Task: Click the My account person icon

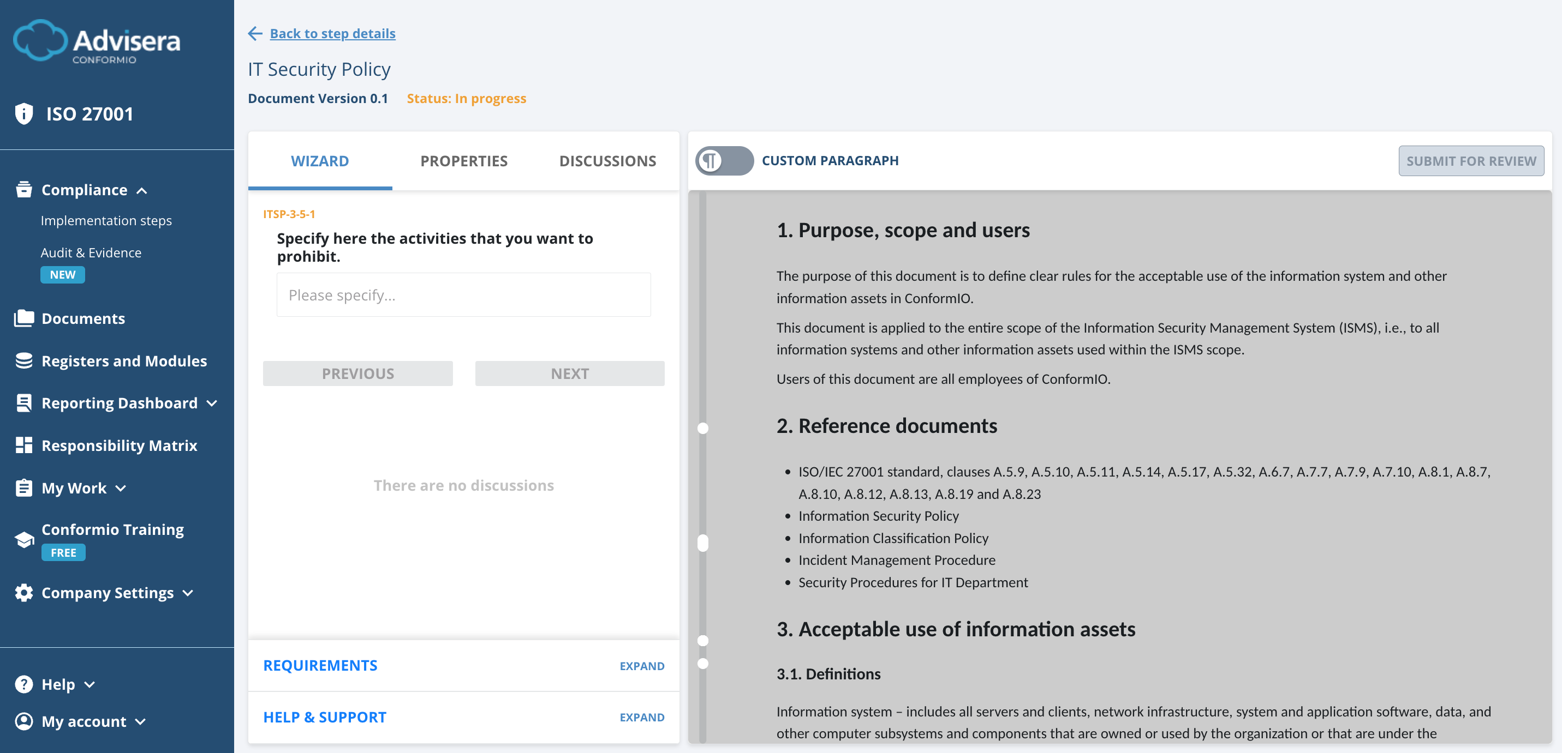Action: [x=23, y=721]
